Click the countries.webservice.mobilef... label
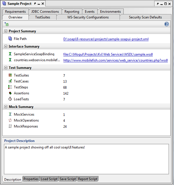 coord(37,60)
